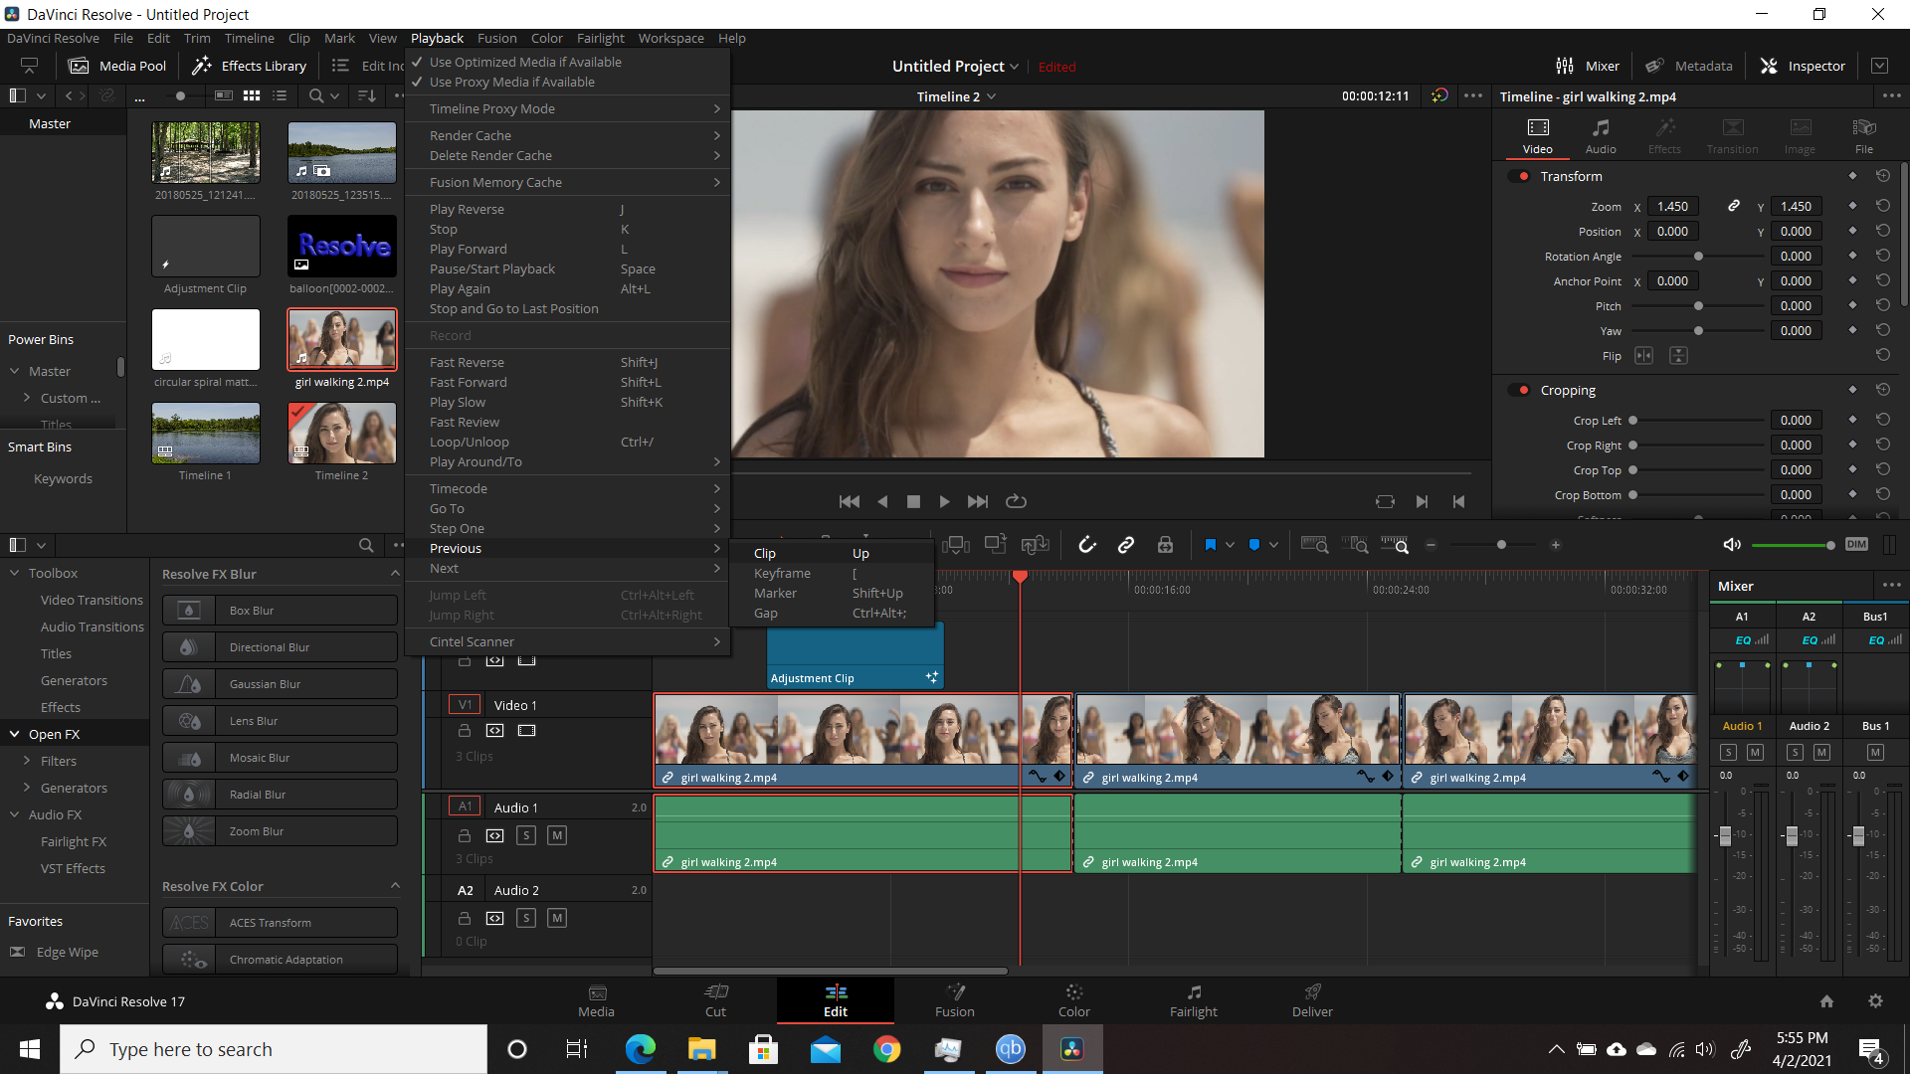The image size is (1910, 1074).
Task: Select Clip in Previous submenu
Action: click(832, 553)
